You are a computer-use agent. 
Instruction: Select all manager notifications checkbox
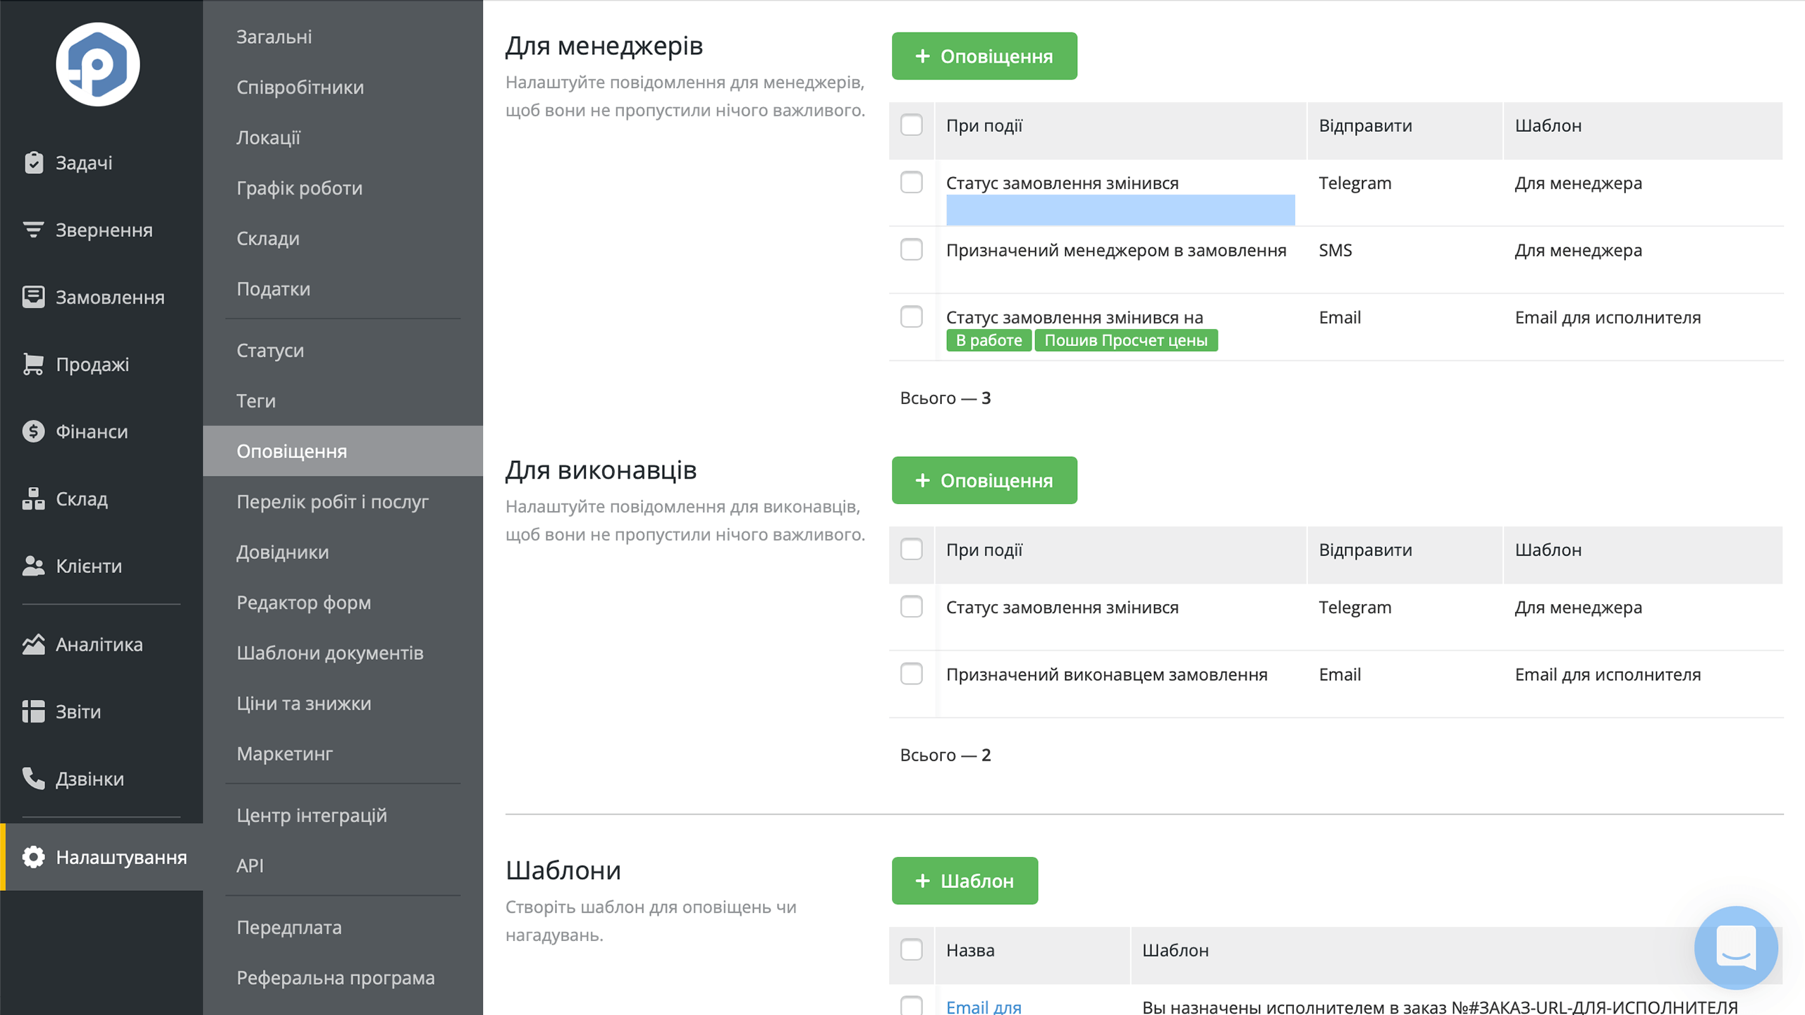tap(912, 125)
